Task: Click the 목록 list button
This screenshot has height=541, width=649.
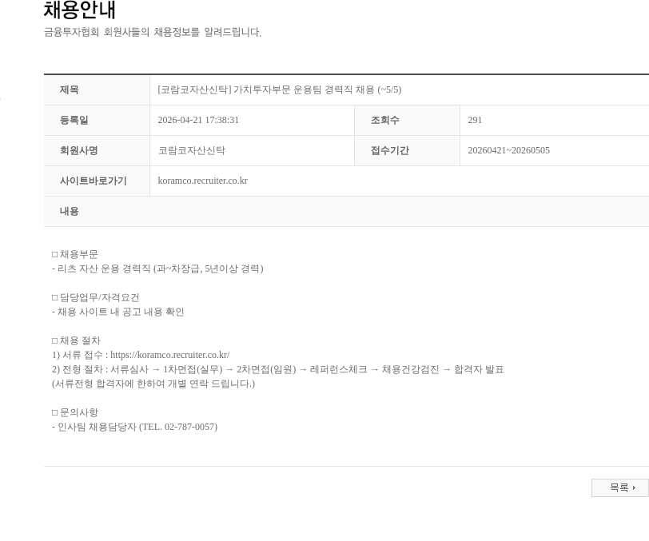Action: [620, 487]
